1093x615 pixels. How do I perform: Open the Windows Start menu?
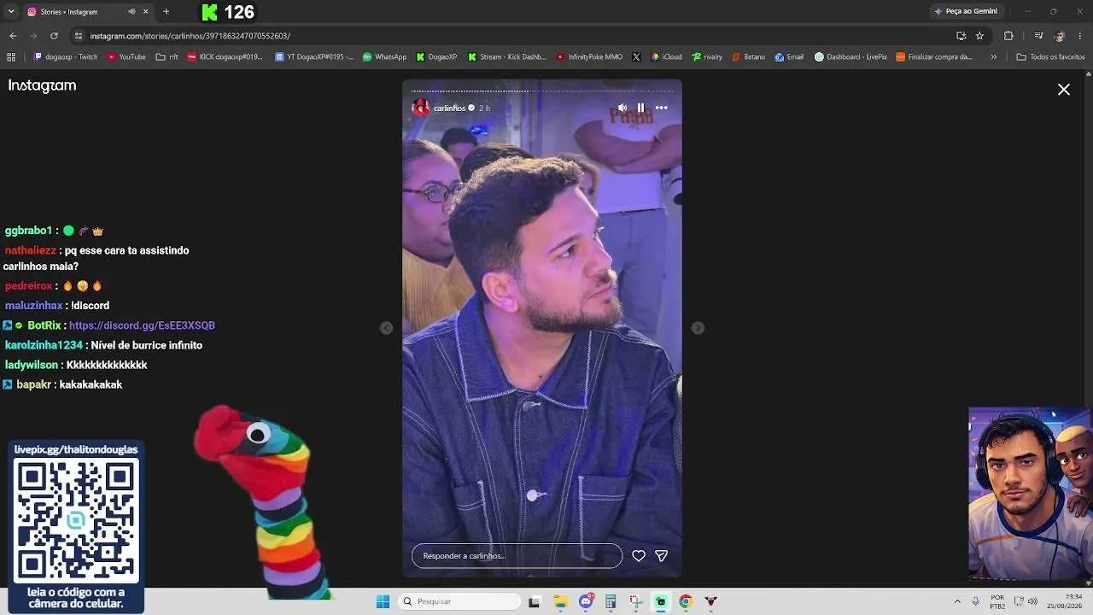coord(383,601)
